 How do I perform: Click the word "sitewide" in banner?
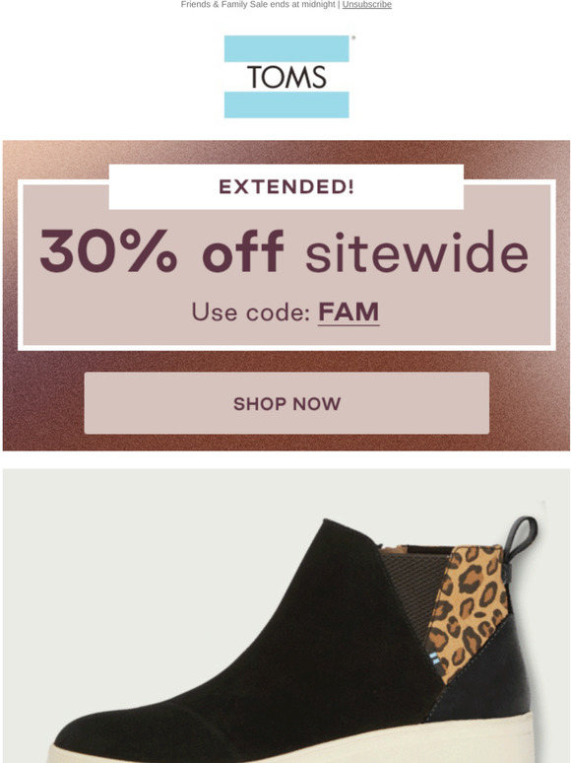417,253
